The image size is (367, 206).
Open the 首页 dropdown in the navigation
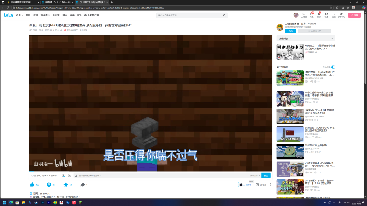(19, 15)
